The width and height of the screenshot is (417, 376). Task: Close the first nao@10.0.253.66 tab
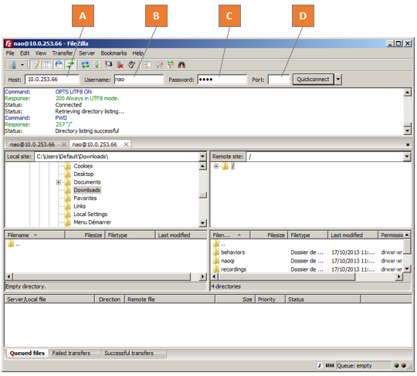click(x=64, y=144)
